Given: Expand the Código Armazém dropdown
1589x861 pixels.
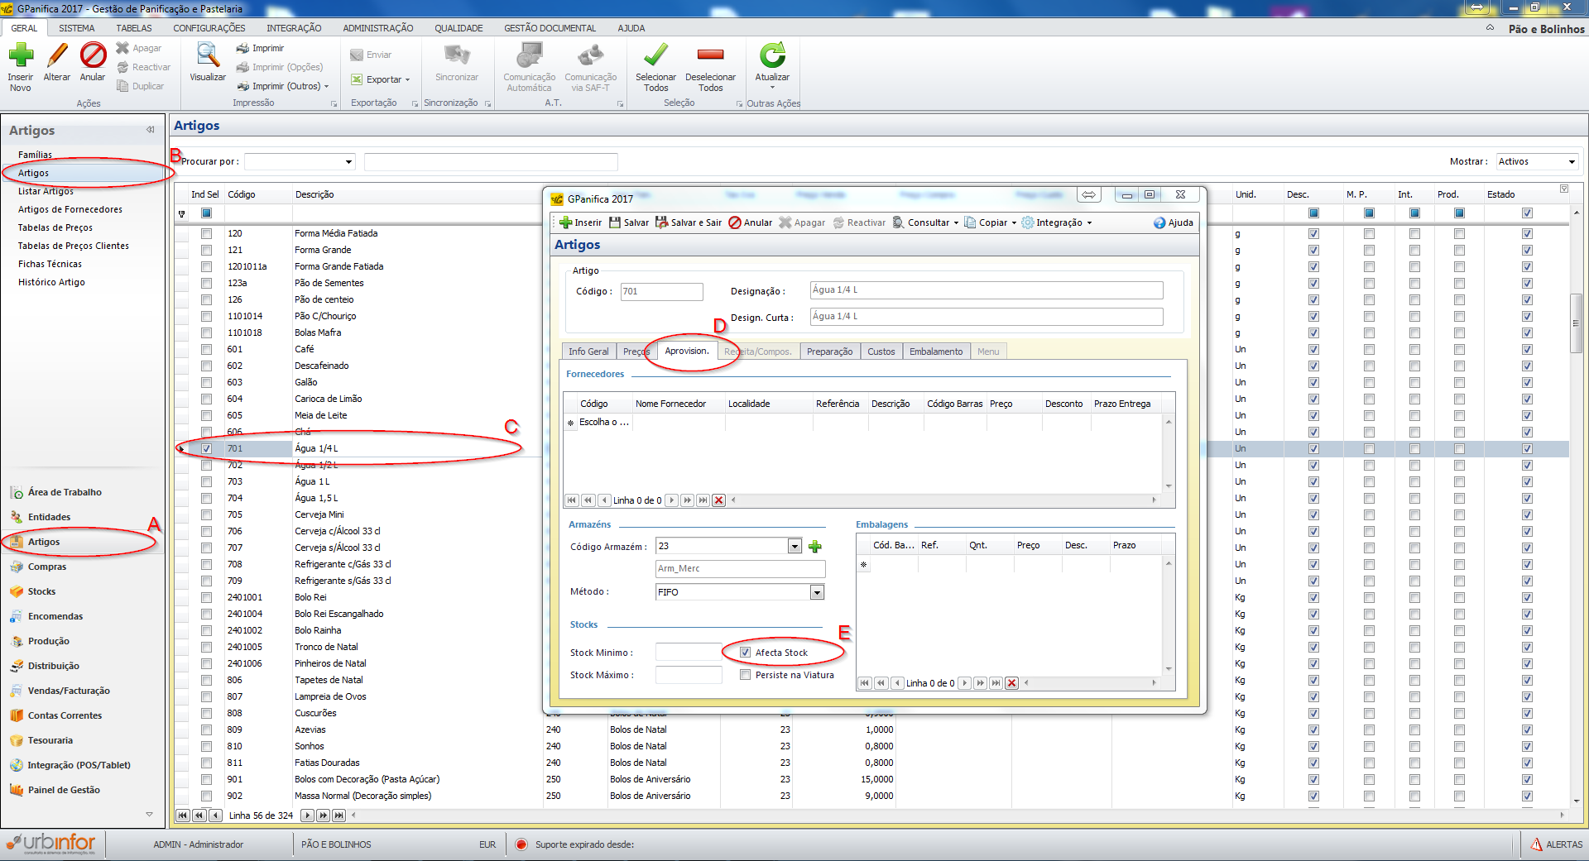Looking at the screenshot, I should (x=794, y=547).
